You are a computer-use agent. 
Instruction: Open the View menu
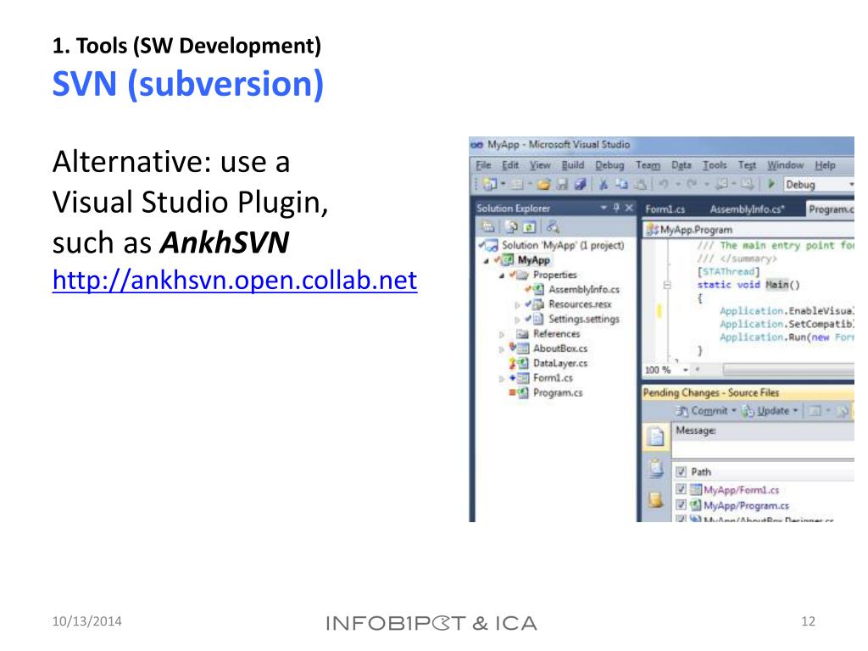click(x=540, y=165)
